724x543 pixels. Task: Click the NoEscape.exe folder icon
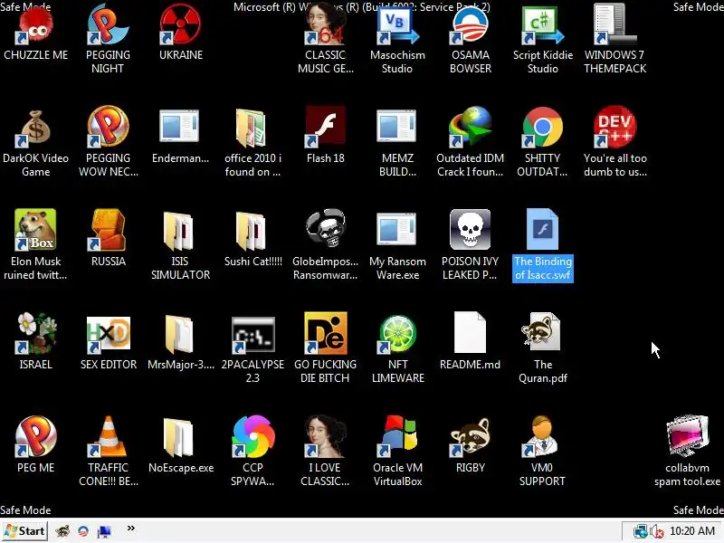(179, 438)
